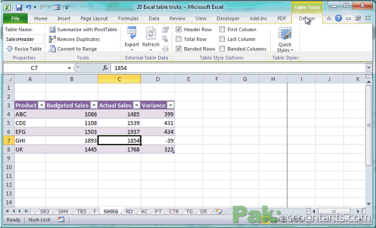Open the Name Box dropdown arrow
The height and width of the screenshot is (228, 376).
point(69,68)
